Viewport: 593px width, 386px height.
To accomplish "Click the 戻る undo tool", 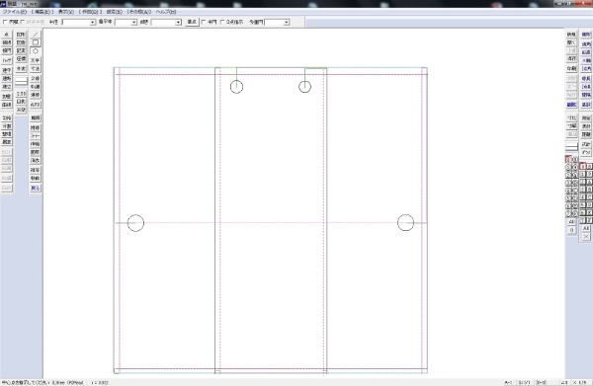I will (x=36, y=189).
